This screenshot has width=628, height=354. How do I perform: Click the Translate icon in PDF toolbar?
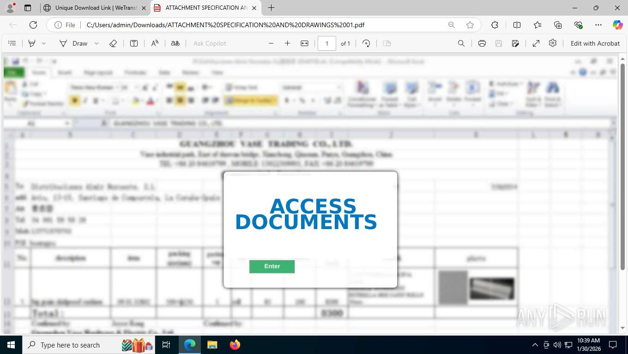pyautogui.click(x=175, y=43)
